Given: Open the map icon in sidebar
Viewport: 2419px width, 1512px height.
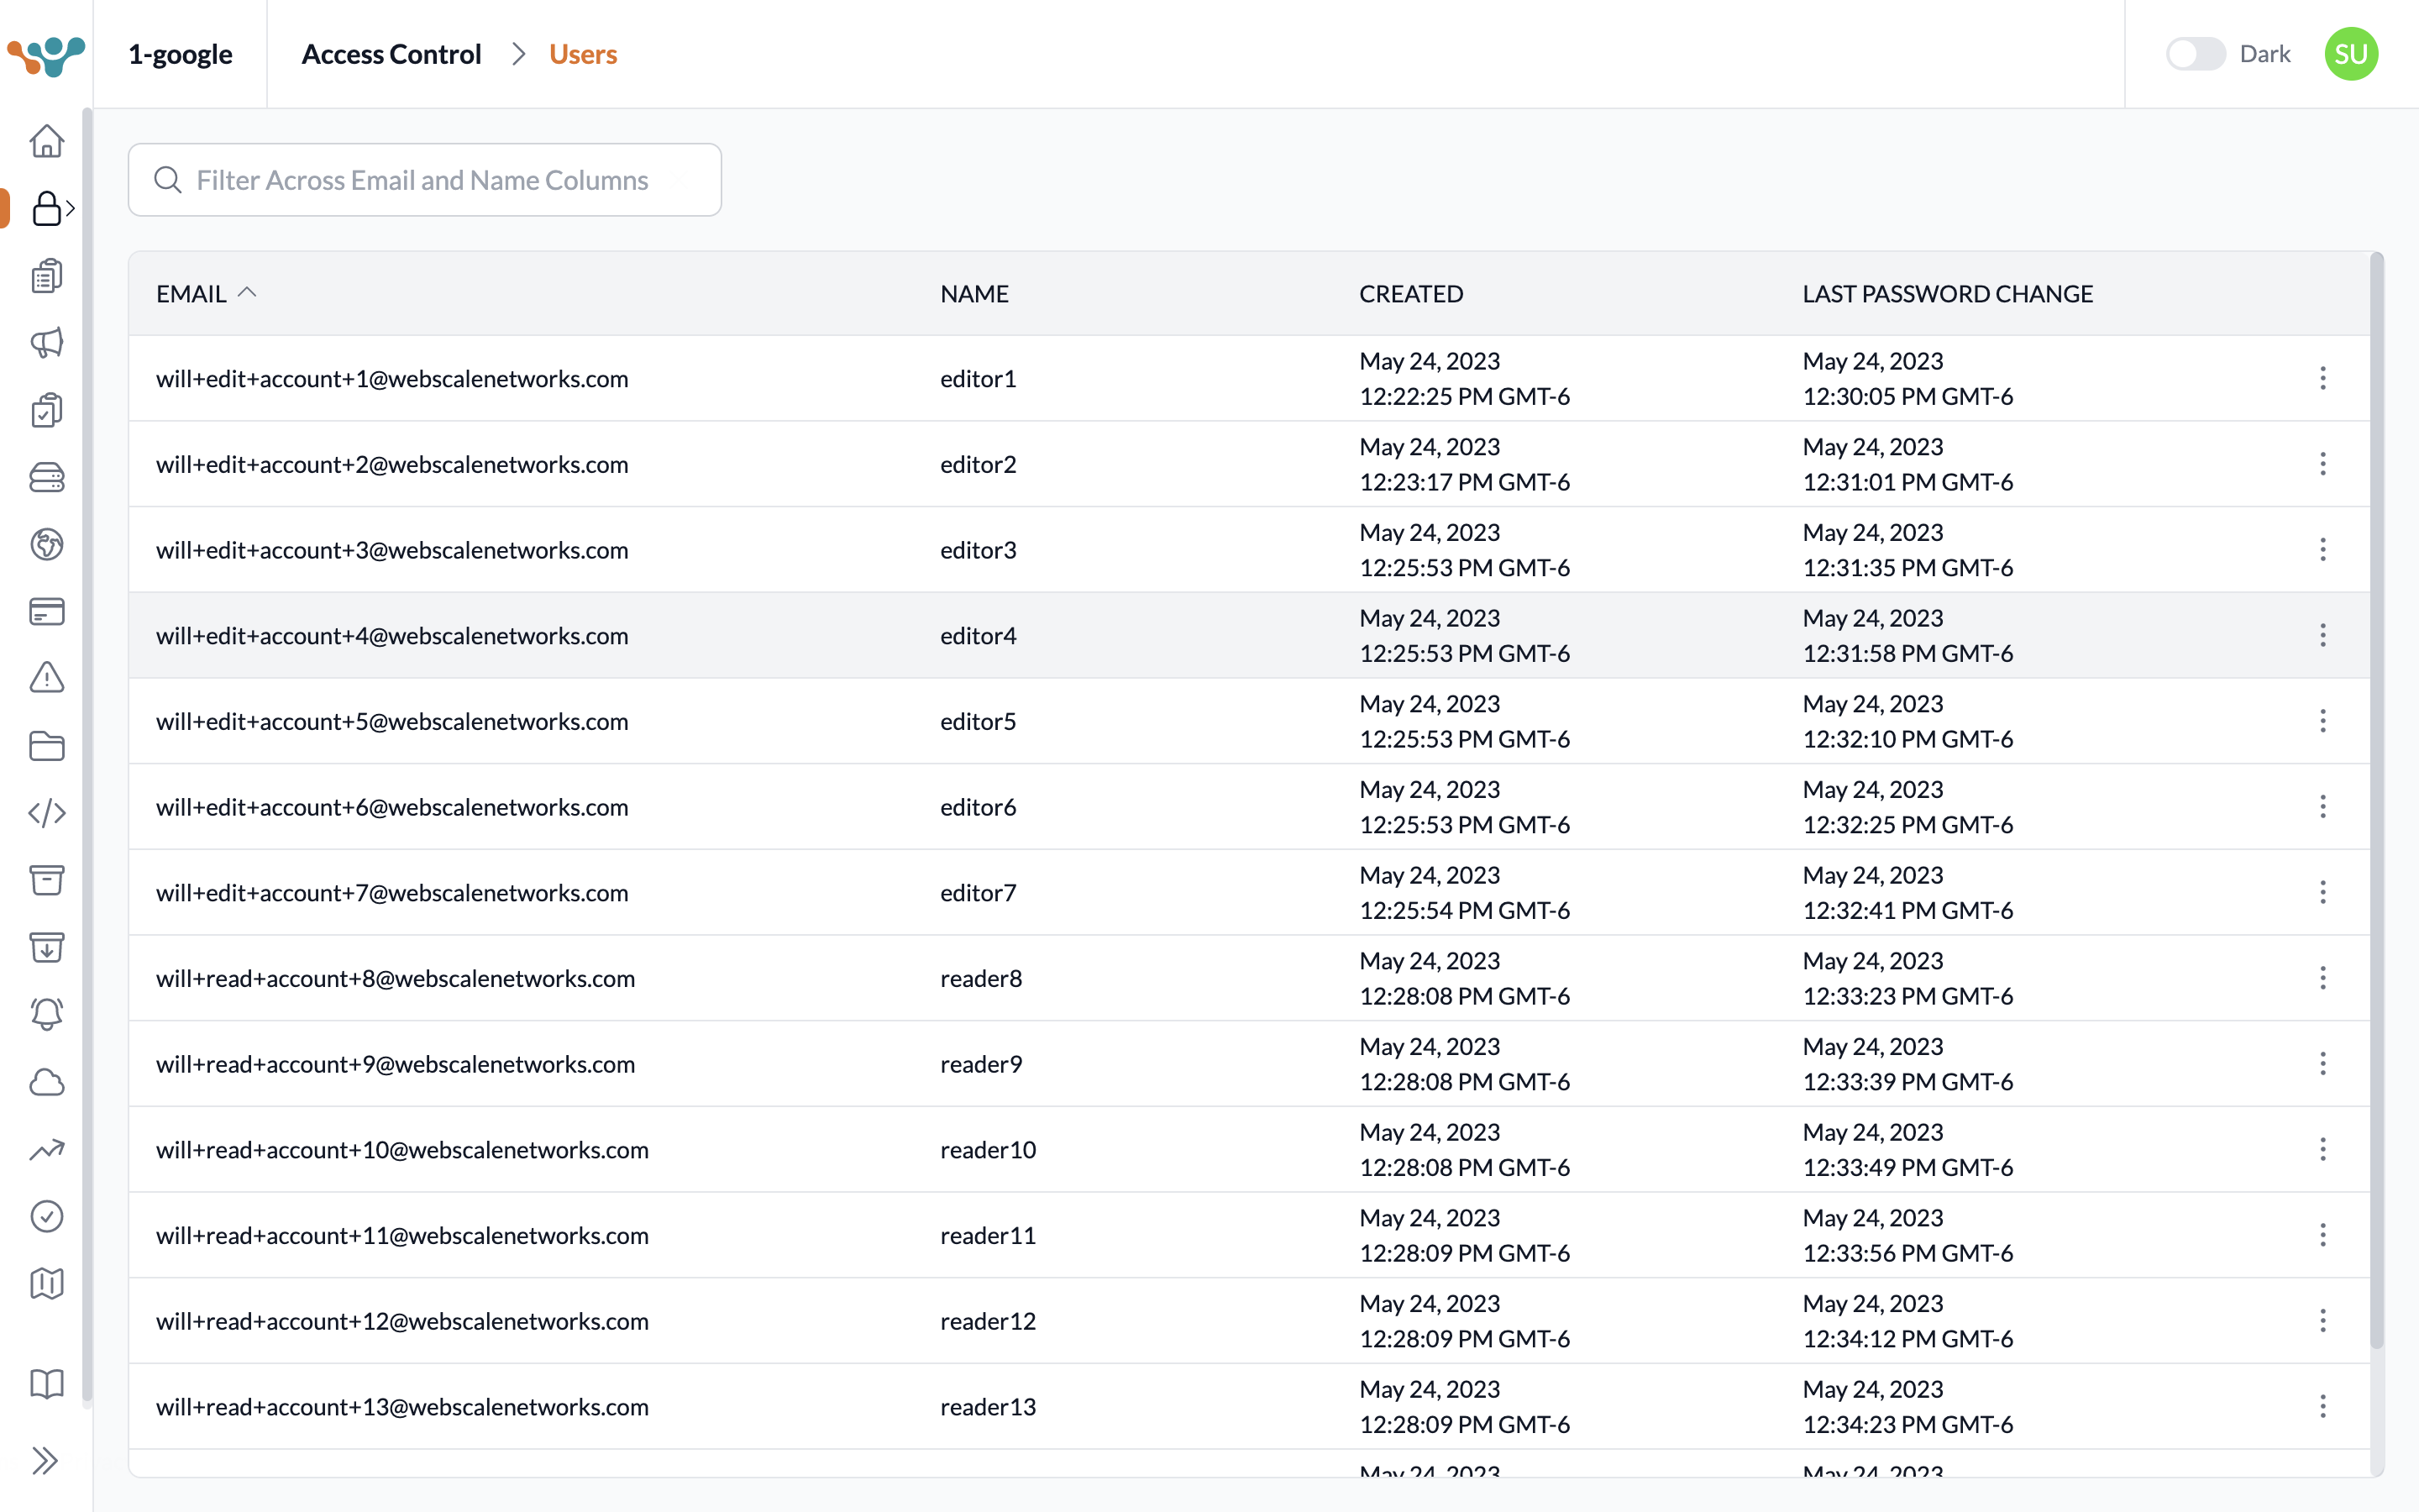Looking at the screenshot, I should (46, 1283).
